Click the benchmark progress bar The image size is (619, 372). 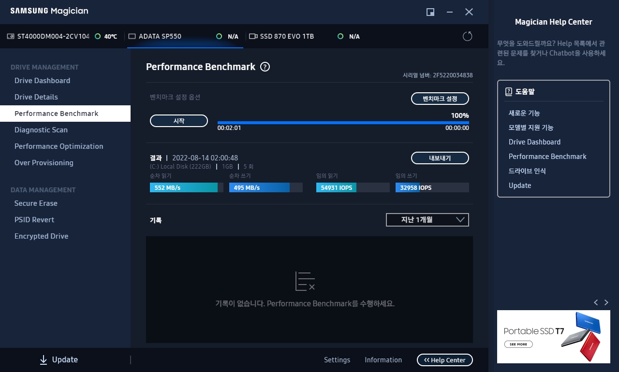pyautogui.click(x=343, y=123)
